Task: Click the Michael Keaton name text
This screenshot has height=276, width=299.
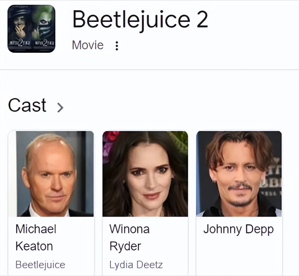Action: tap(36, 237)
